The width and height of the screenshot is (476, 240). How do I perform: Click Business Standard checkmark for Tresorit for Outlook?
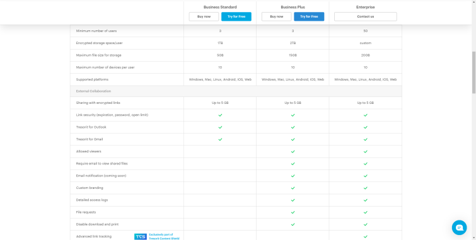(x=220, y=127)
